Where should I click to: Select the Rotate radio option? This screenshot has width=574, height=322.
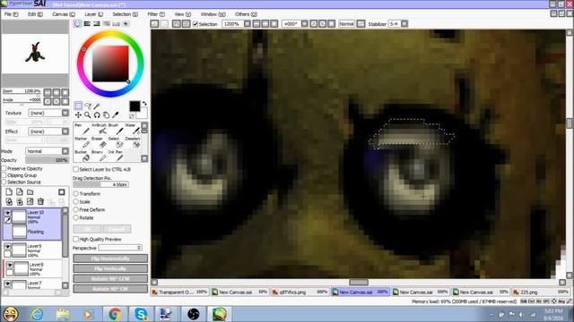(75, 217)
